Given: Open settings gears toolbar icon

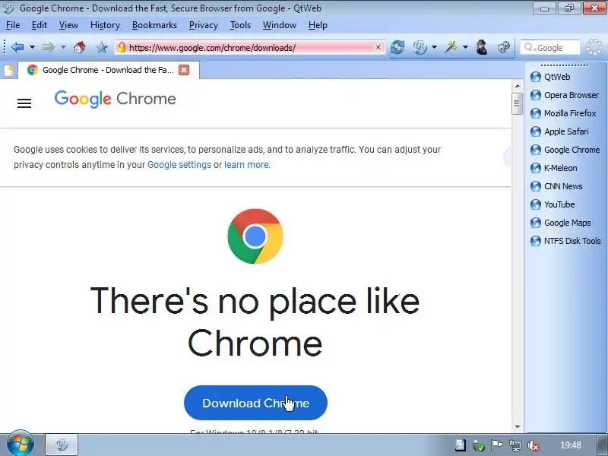Looking at the screenshot, I should (x=503, y=47).
